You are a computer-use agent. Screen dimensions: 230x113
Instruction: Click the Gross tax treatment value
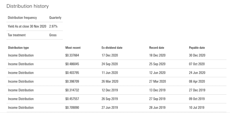pyautogui.click(x=53, y=35)
